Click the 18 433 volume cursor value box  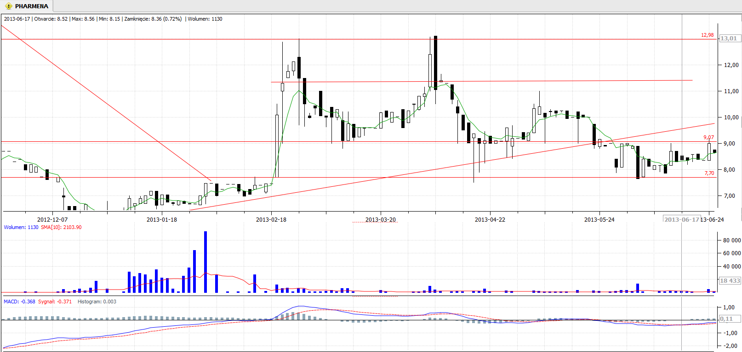pyautogui.click(x=730, y=280)
